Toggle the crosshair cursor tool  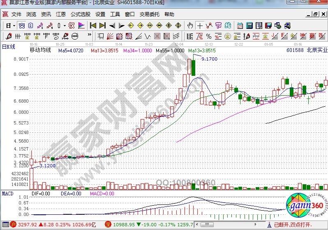pos(199,26)
